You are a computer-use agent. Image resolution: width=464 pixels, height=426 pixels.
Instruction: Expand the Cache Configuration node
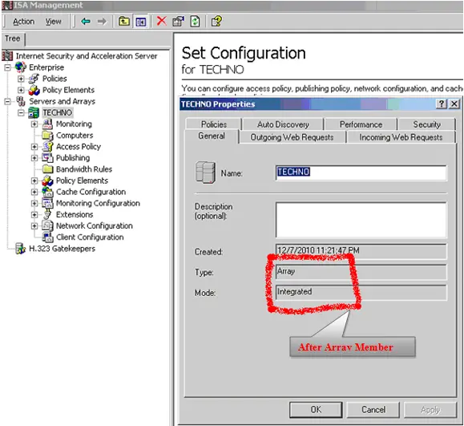pos(34,192)
